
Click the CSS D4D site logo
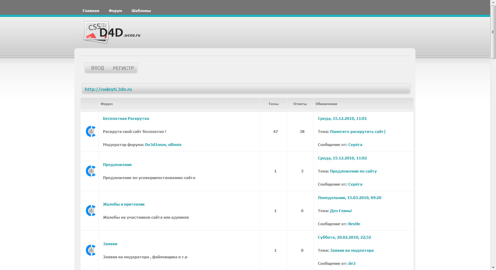112,32
